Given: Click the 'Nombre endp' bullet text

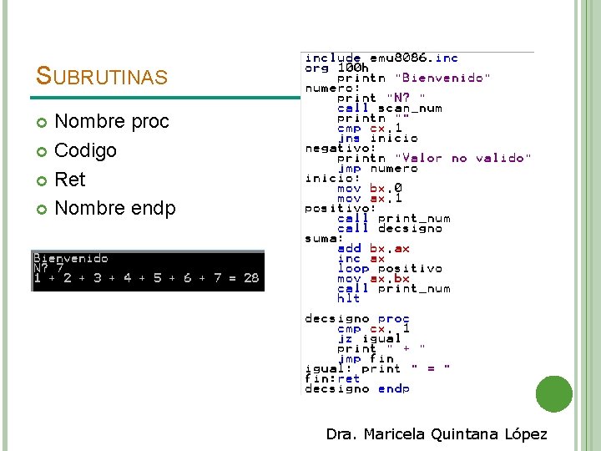Looking at the screenshot, I should (115, 208).
